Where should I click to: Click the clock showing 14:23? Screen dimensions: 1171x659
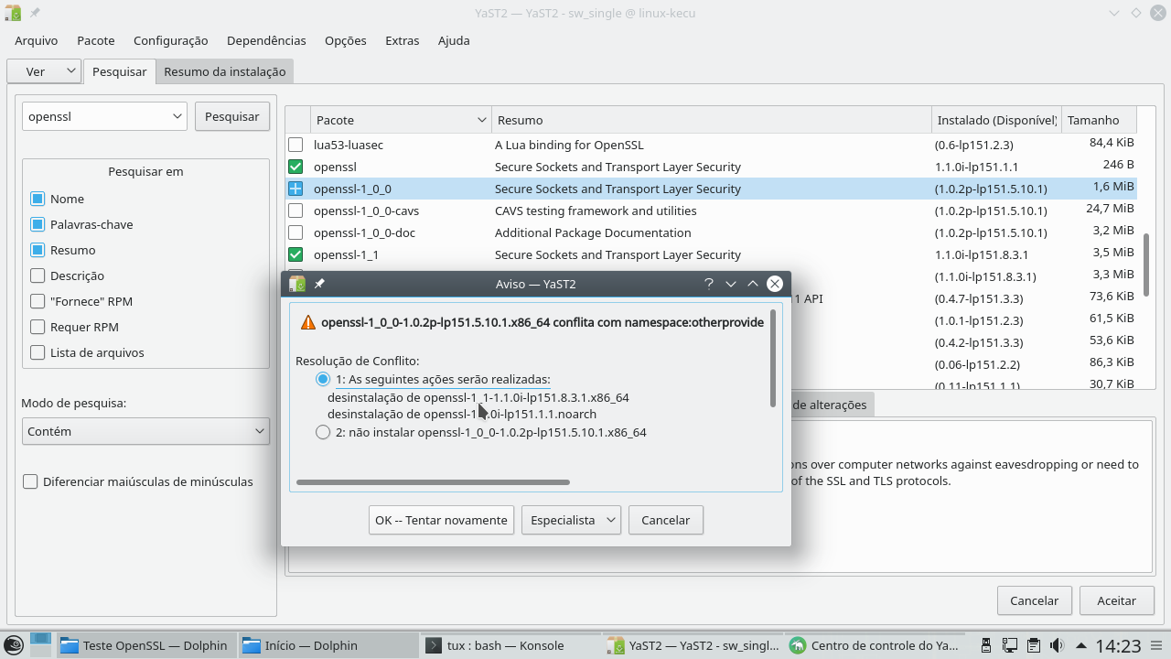click(1118, 646)
